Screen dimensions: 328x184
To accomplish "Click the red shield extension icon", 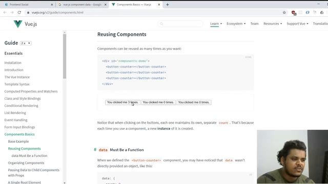I will 294,13.
